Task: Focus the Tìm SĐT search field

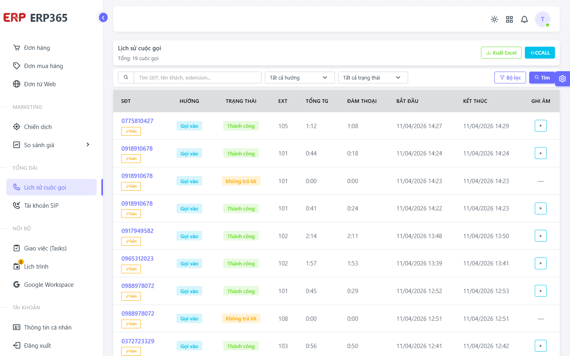Action: [198, 78]
